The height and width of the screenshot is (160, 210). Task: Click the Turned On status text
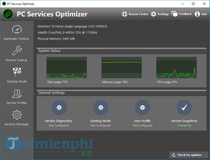(184, 125)
